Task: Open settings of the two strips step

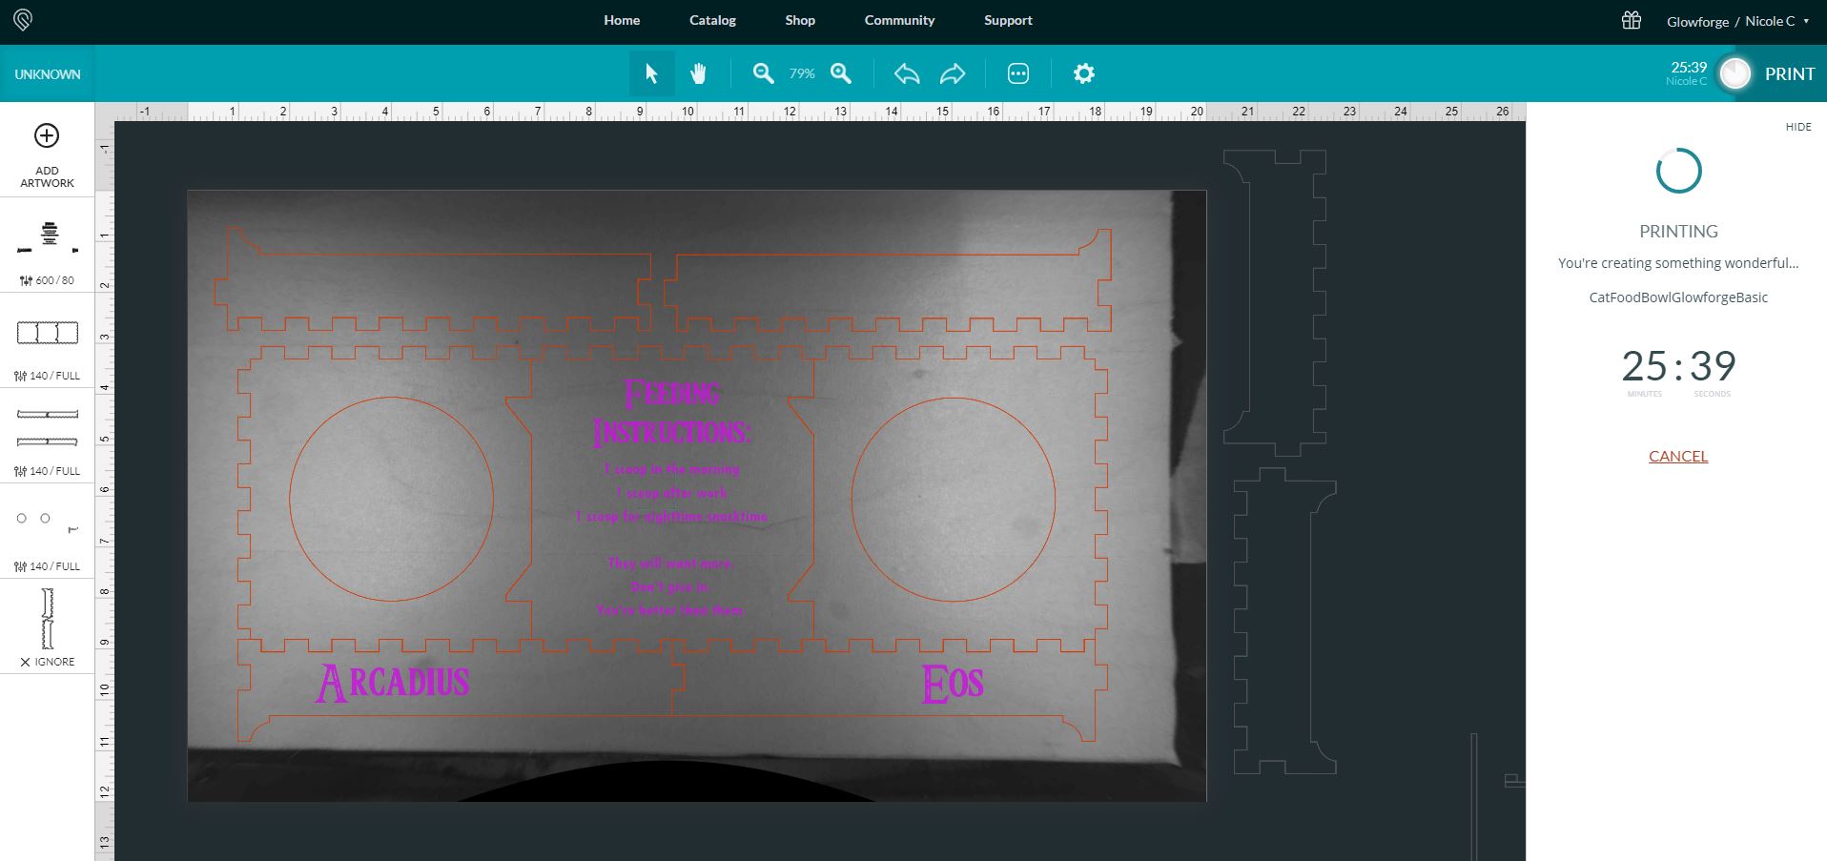Action: click(47, 471)
